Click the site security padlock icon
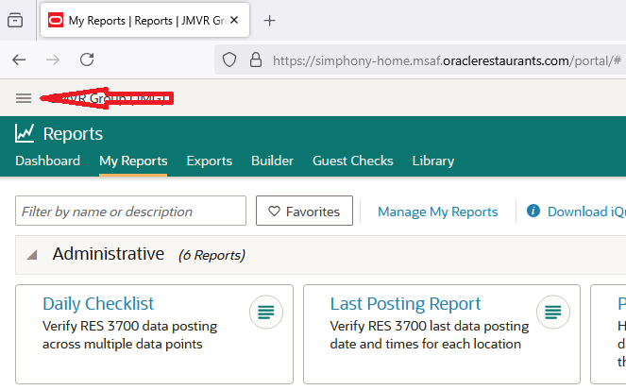 click(254, 59)
